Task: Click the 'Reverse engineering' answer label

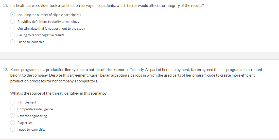Action: 32,116
